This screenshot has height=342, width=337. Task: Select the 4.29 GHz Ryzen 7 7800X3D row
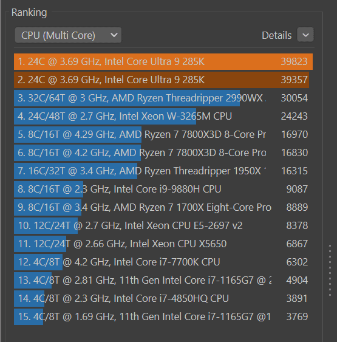click(163, 135)
